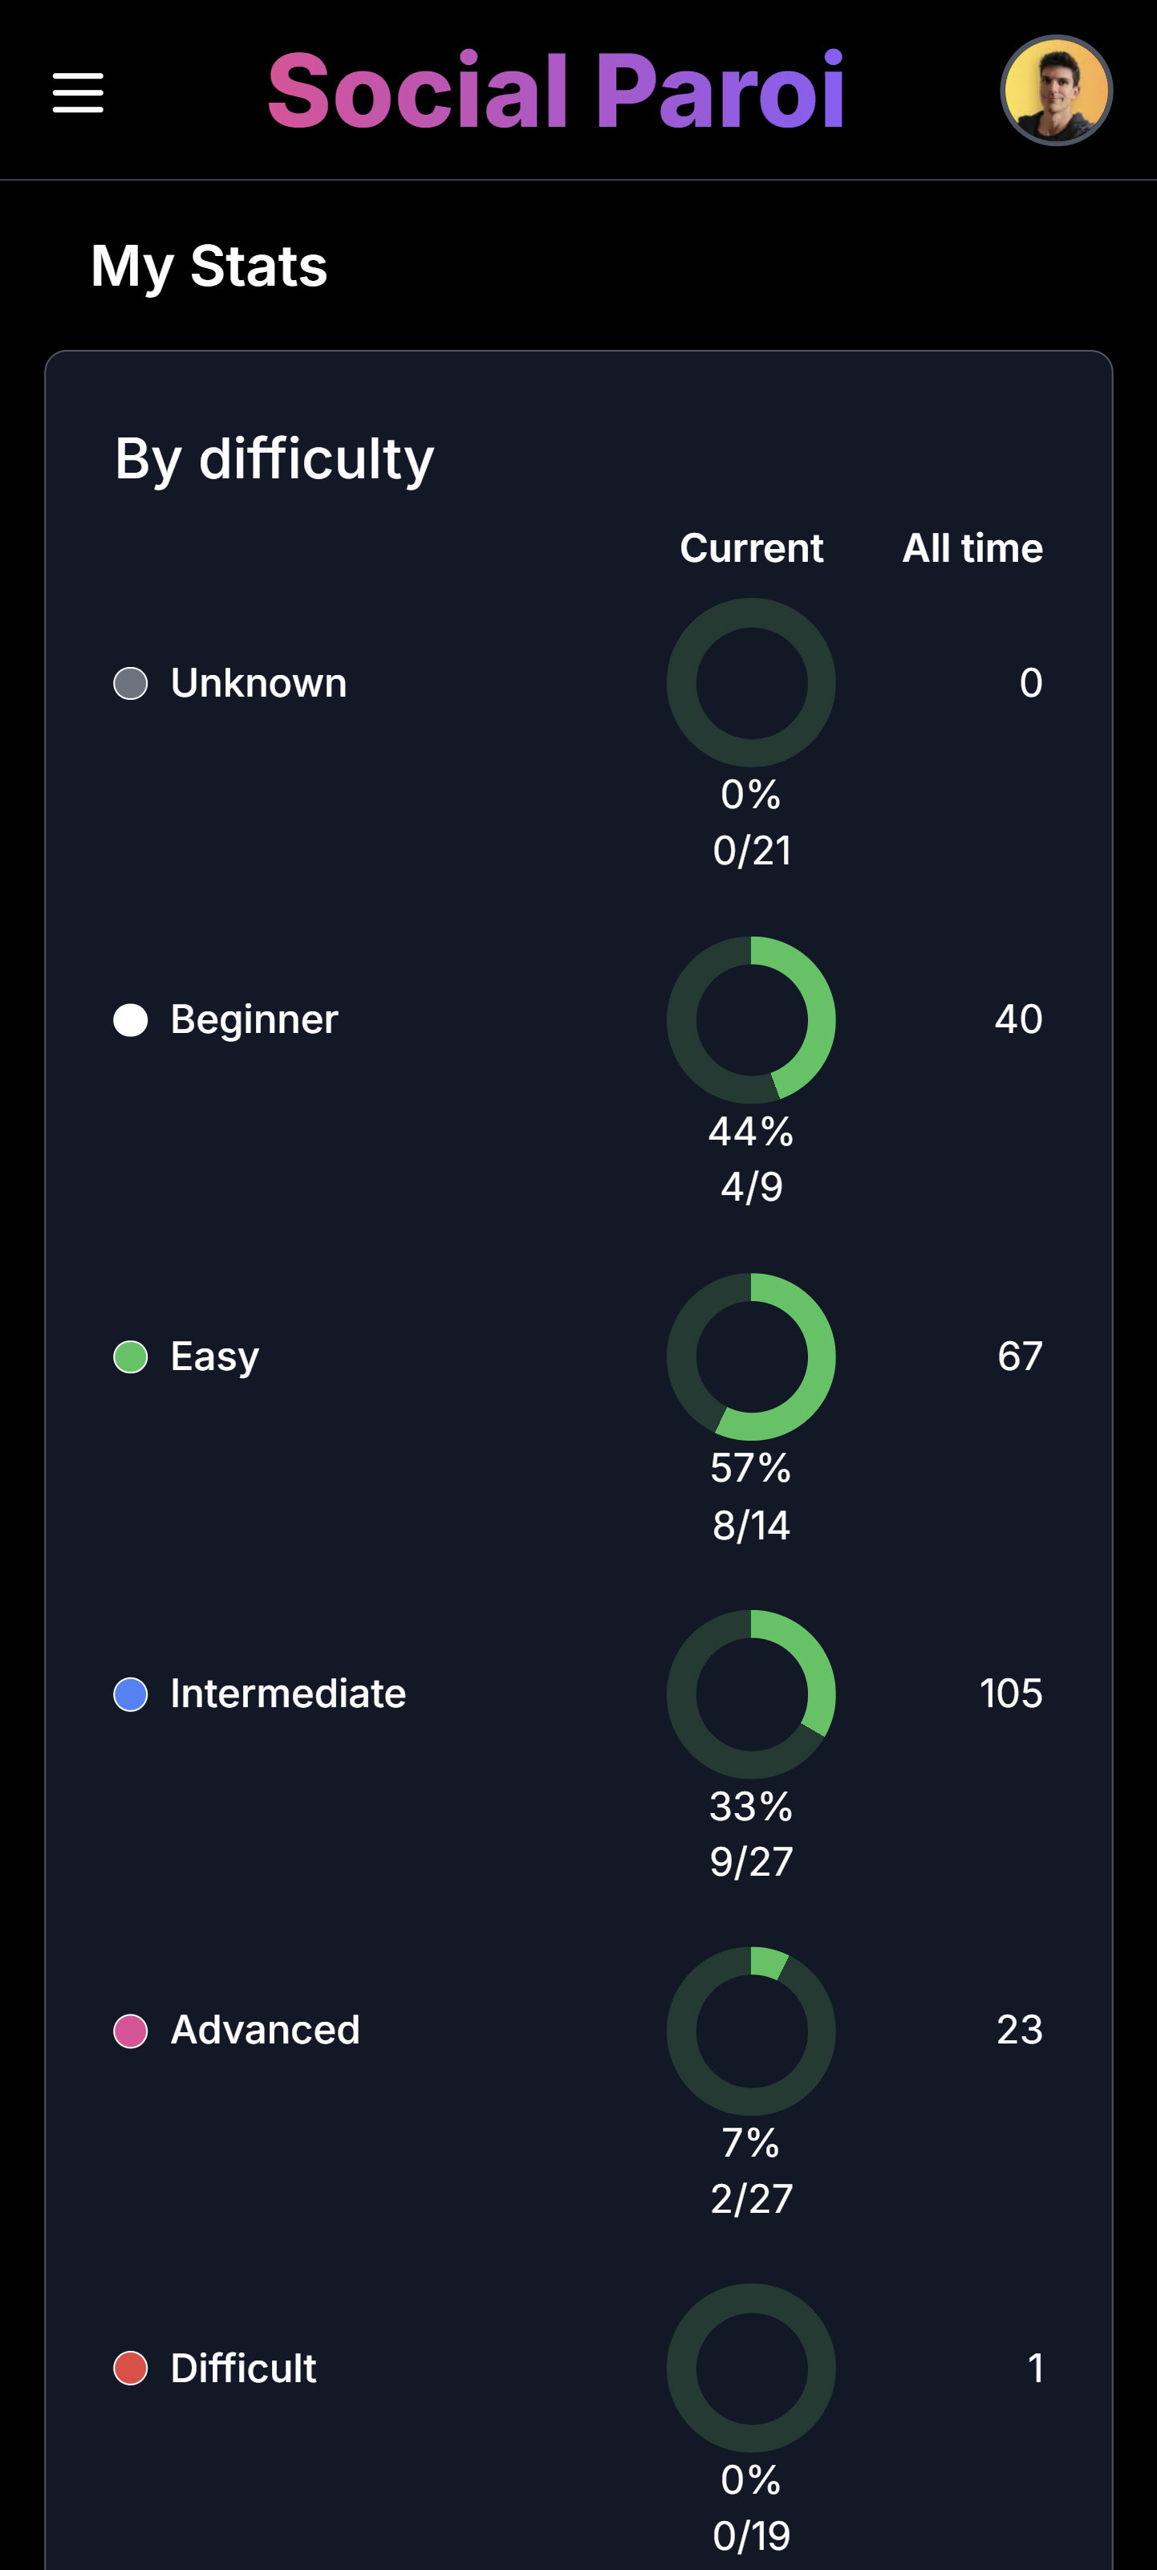1157x2570 pixels.
Task: Click the white Beginner difficulty dot
Action: (131, 1019)
